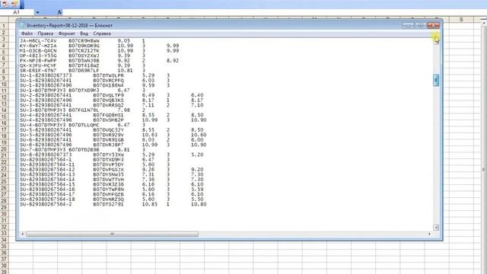The width and height of the screenshot is (487, 274).
Task: Click the text B07DVR91GB
Action: tap(109, 140)
